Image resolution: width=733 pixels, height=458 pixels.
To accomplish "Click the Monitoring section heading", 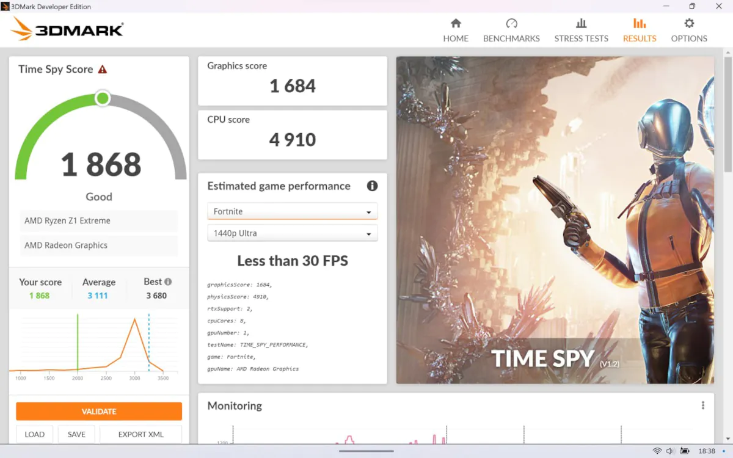I will tap(235, 405).
